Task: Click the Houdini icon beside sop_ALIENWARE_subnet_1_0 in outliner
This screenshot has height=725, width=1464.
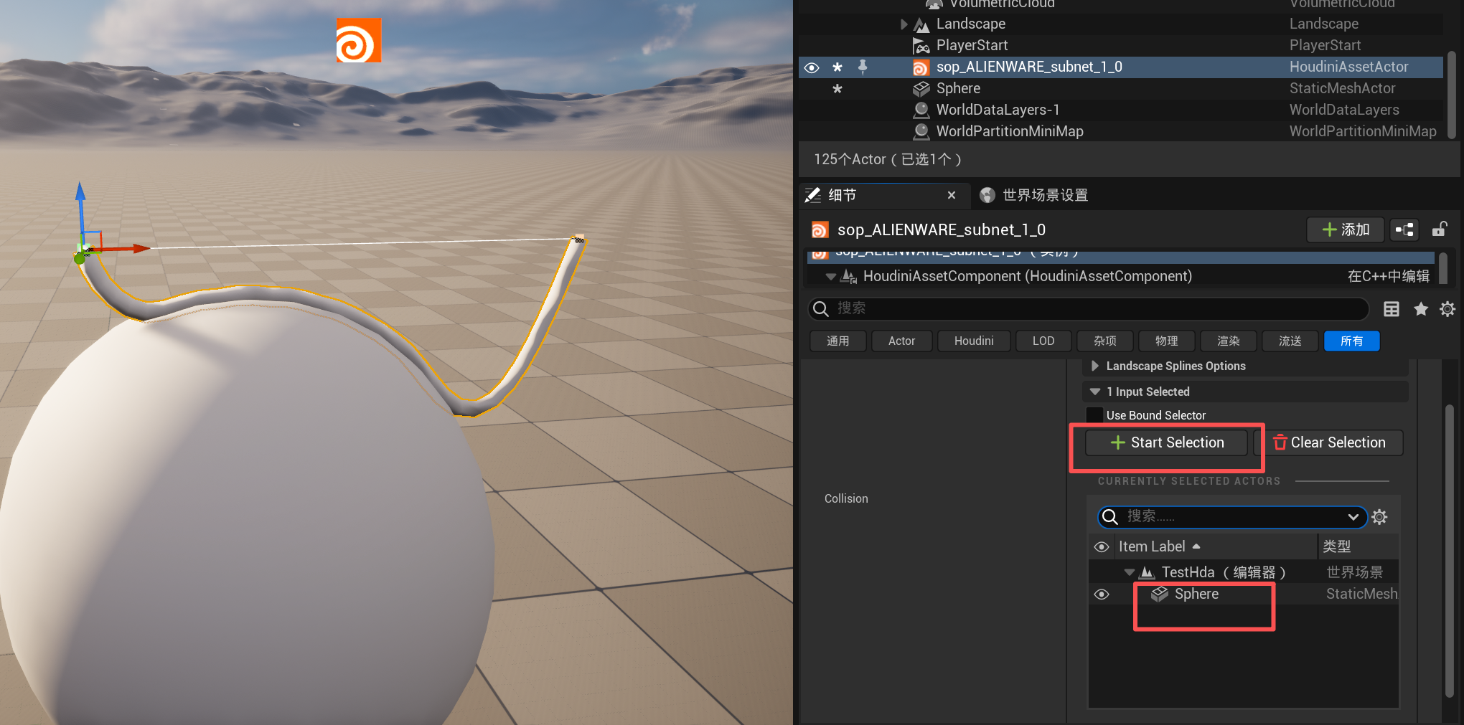Action: pos(921,68)
